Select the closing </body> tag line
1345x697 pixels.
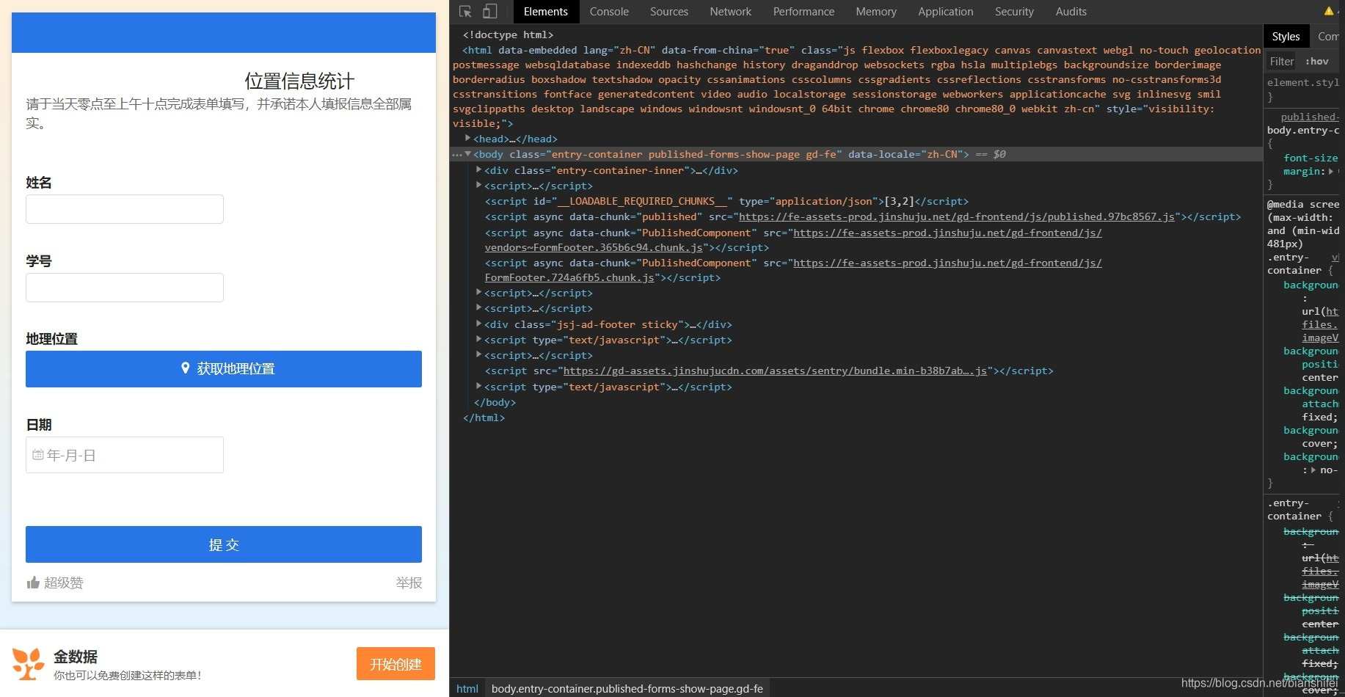coord(495,402)
